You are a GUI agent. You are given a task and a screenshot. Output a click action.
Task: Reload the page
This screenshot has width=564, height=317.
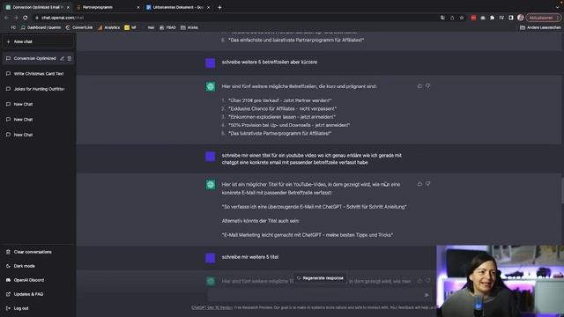coord(26,18)
